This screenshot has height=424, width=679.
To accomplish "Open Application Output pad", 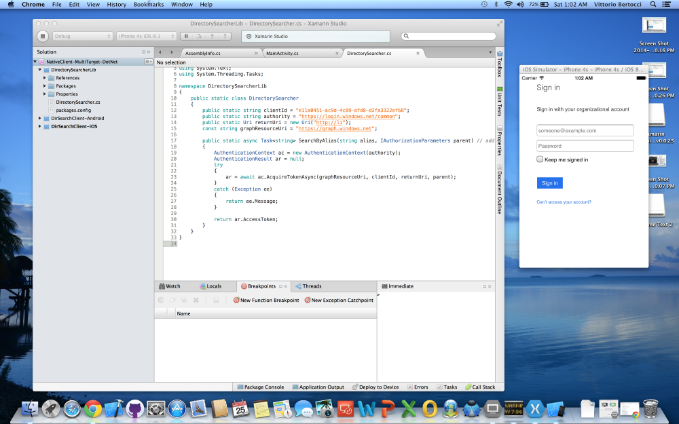I will [318, 387].
